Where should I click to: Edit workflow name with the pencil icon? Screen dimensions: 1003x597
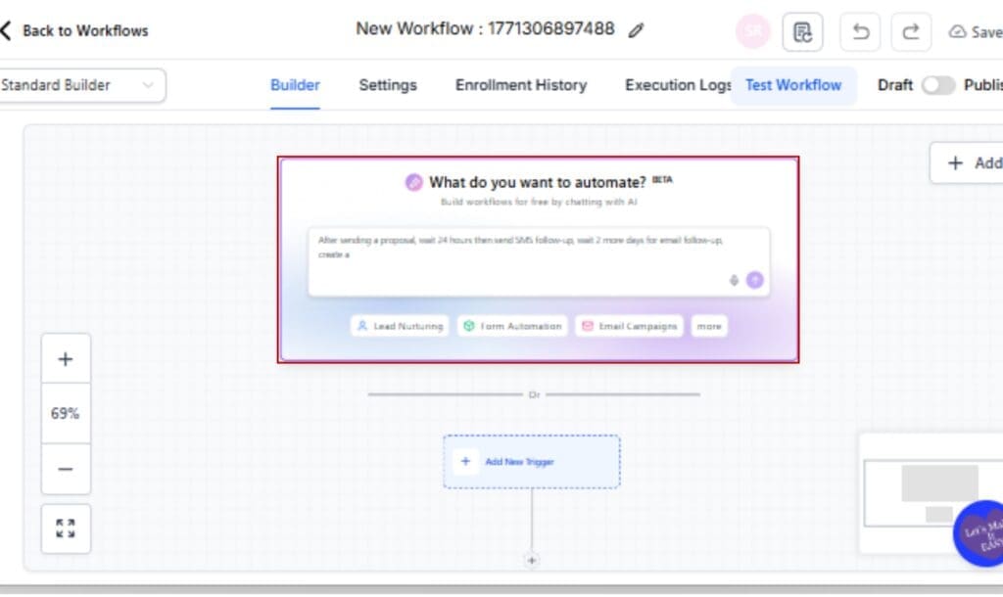point(635,30)
